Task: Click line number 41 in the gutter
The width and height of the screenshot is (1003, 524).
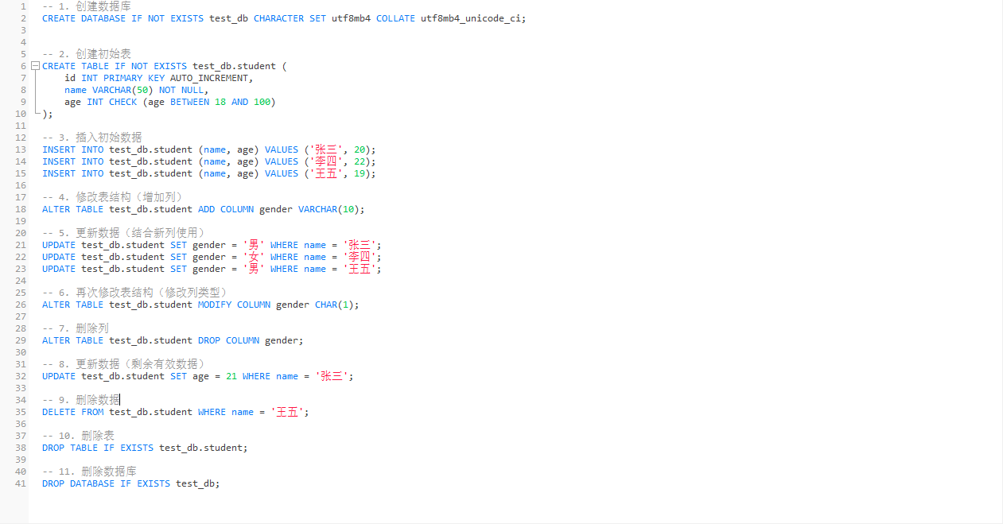Action: 20,483
